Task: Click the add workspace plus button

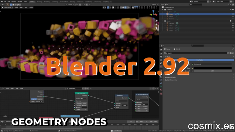Action: tap(111, 2)
